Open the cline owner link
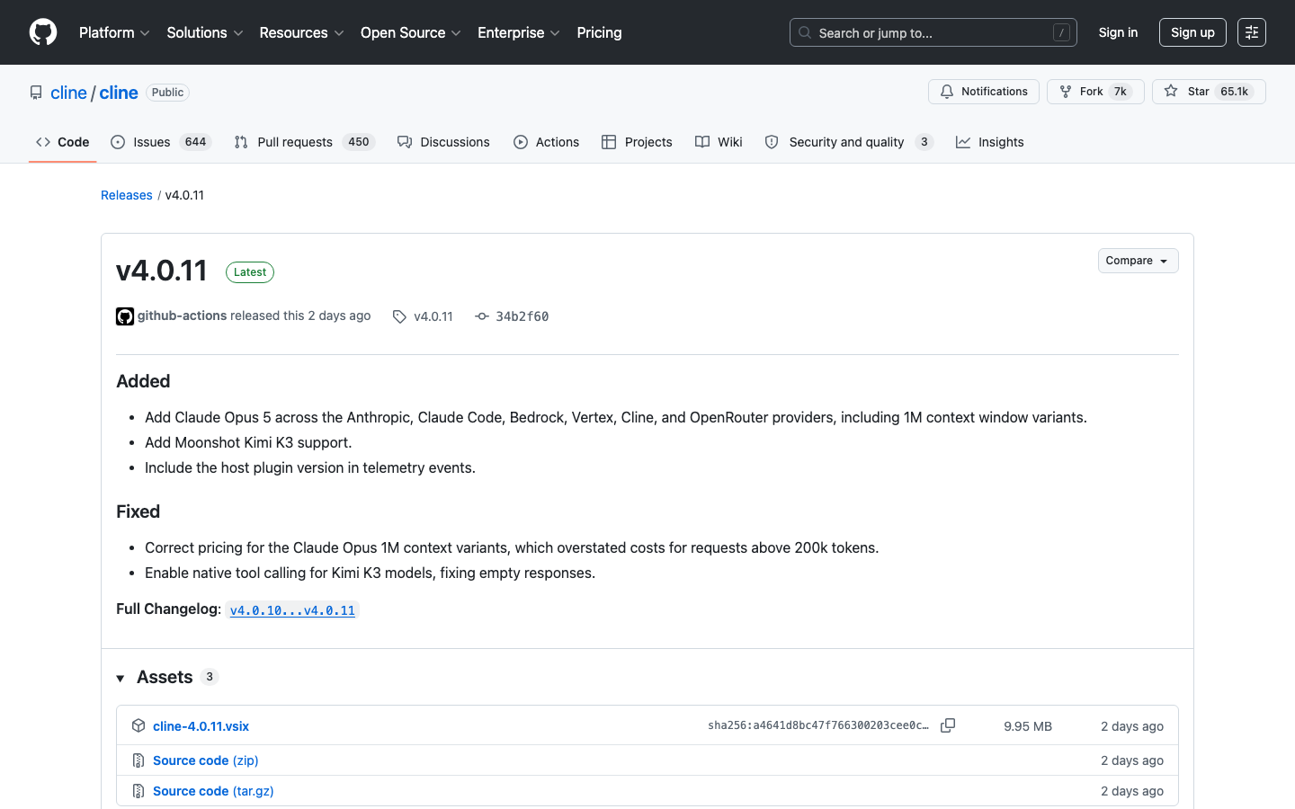 tap(68, 93)
